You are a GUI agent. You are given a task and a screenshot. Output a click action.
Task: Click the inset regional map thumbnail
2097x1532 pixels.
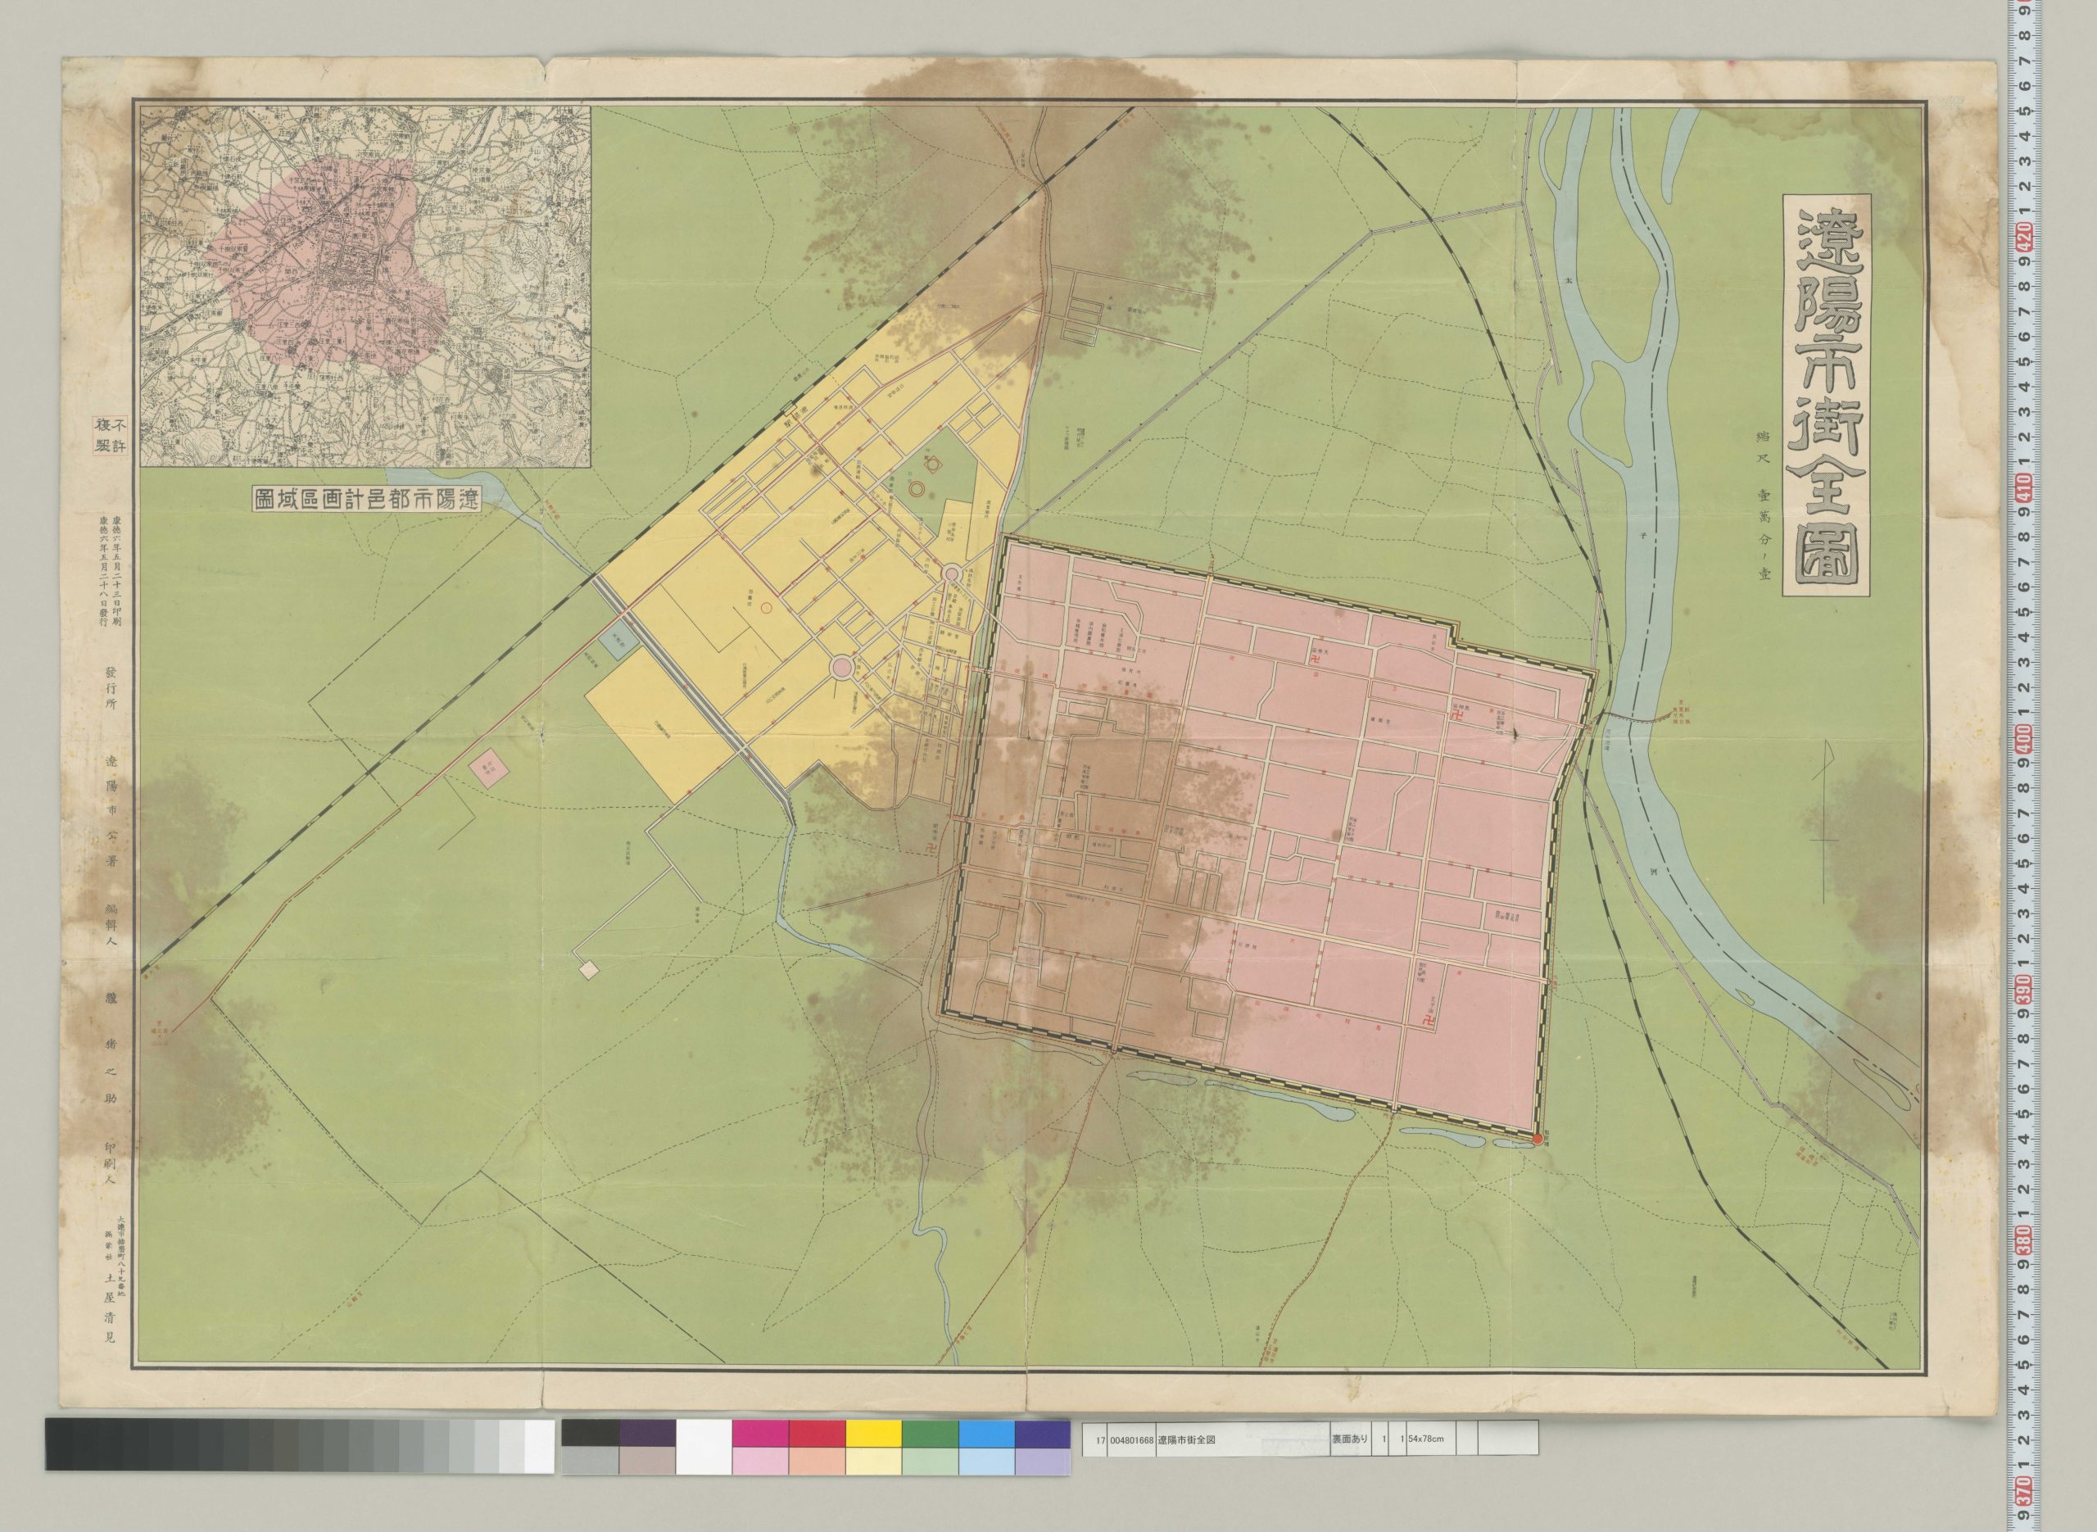[365, 286]
